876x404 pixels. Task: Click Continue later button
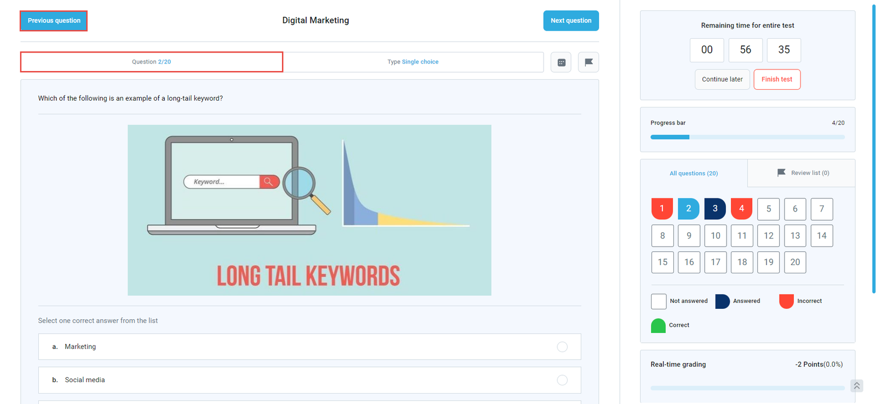722,79
